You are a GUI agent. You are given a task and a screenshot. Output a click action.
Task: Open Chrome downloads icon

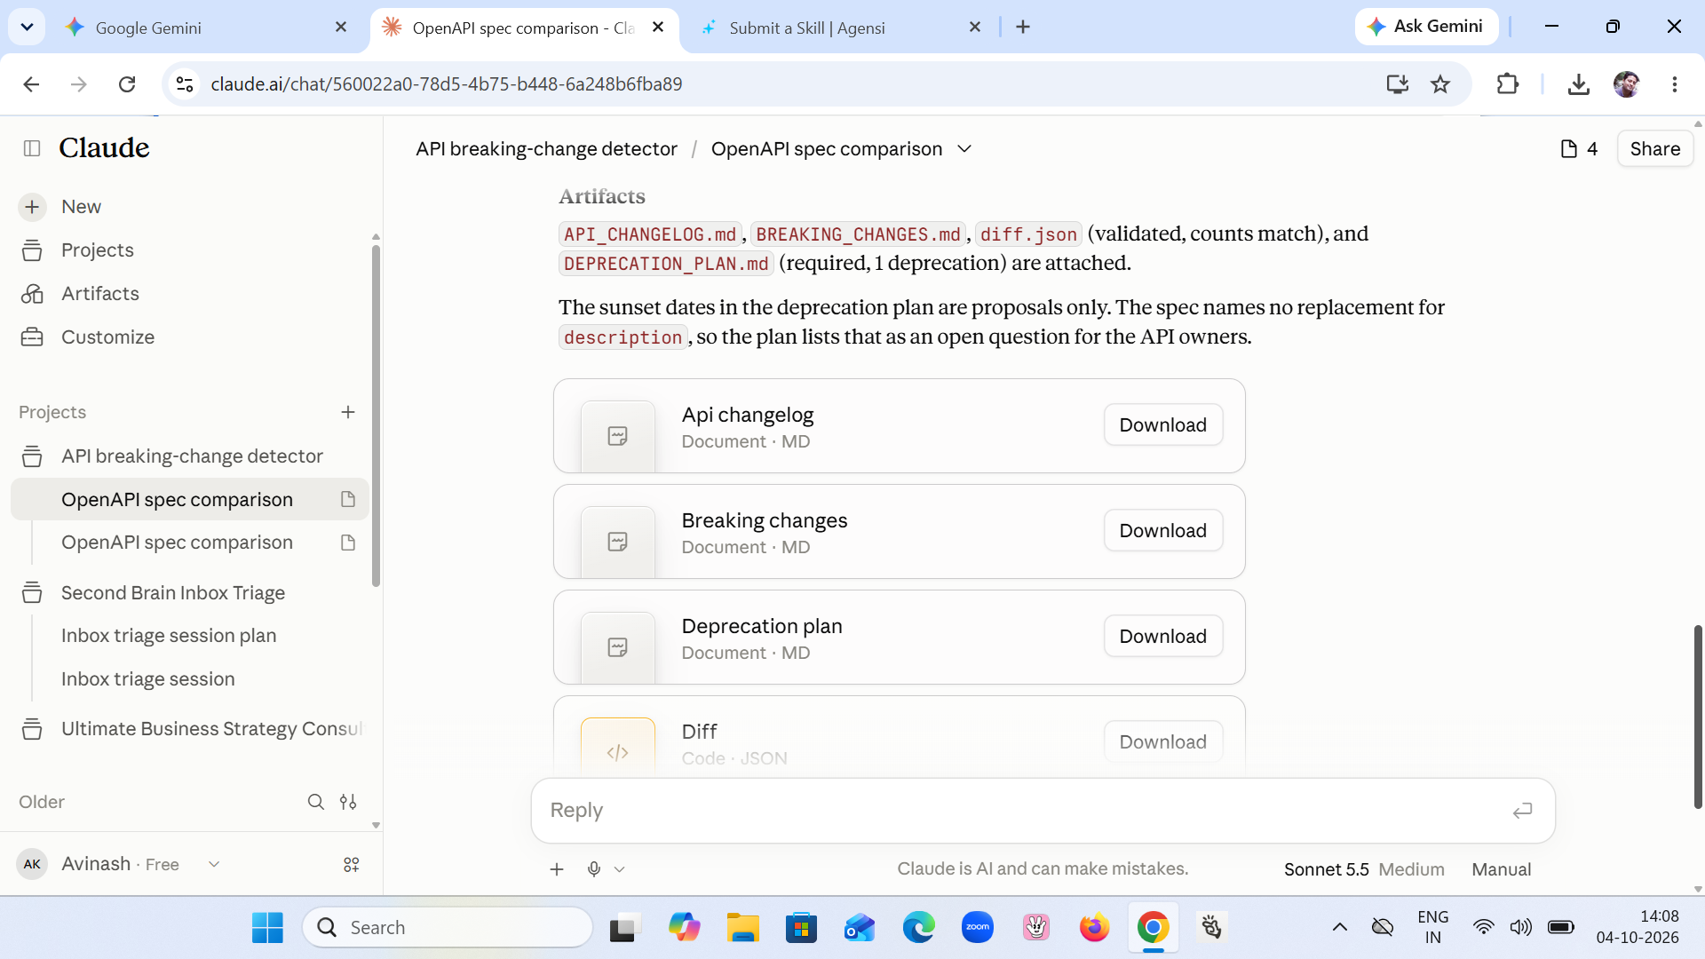click(1578, 84)
